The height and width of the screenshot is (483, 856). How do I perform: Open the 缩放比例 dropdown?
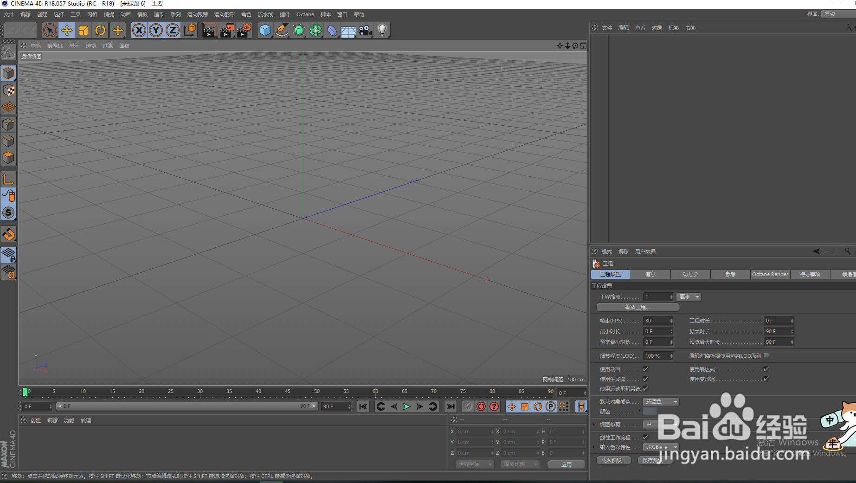coord(520,464)
